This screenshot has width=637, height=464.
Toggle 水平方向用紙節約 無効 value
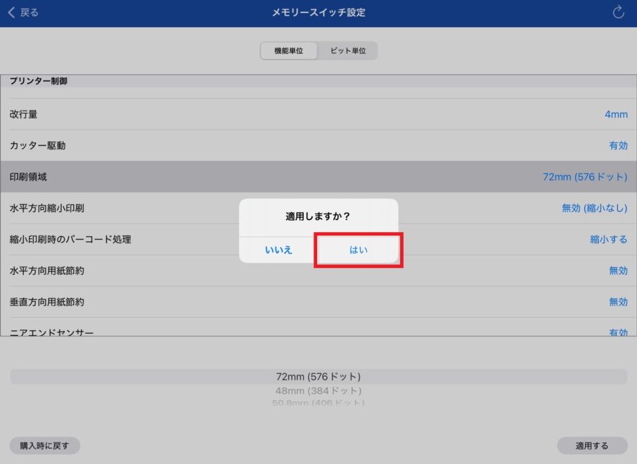point(618,271)
